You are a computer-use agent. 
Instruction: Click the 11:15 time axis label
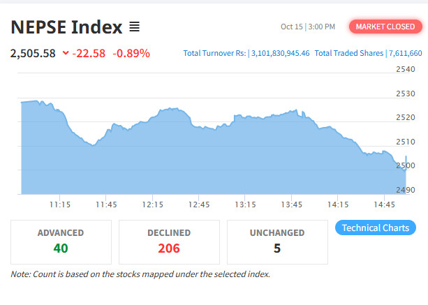(59, 204)
